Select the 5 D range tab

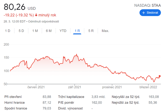point(21,31)
